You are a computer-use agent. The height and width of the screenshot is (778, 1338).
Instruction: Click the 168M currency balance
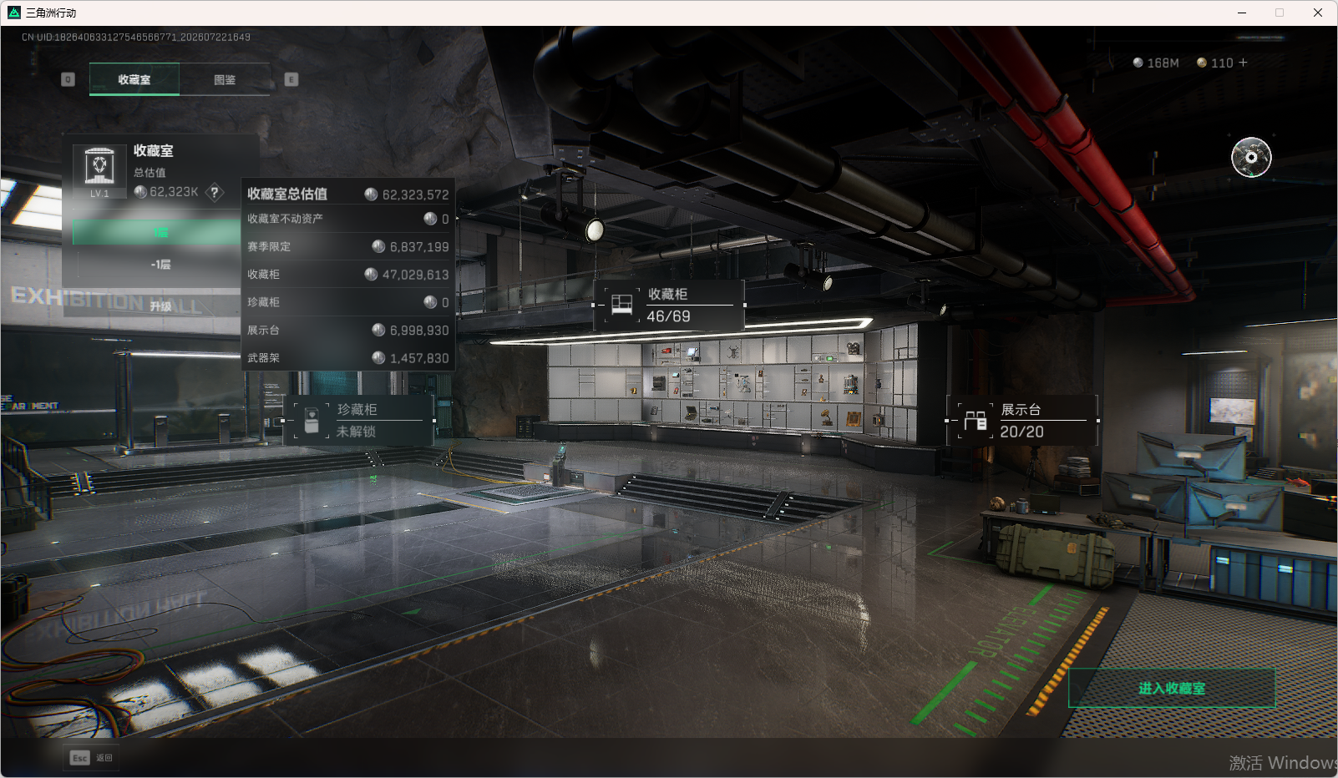[1156, 63]
